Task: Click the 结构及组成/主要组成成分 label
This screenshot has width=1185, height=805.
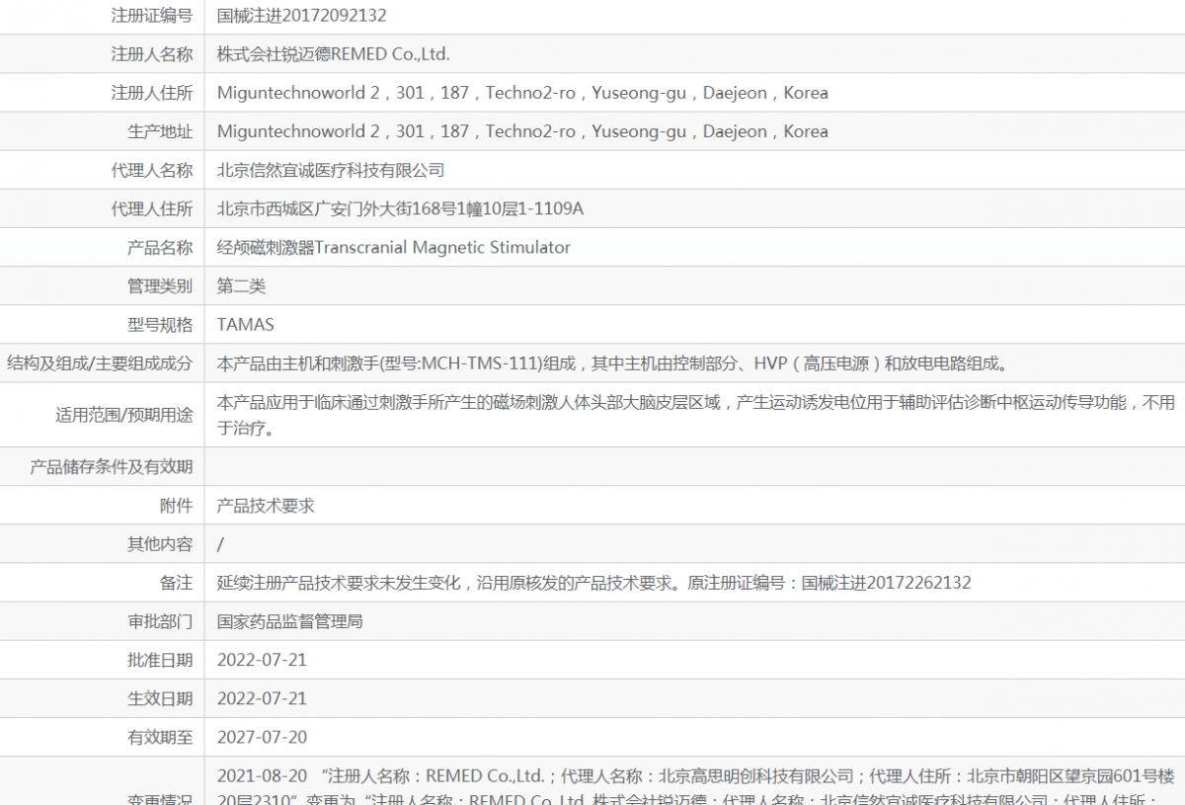Action: pyautogui.click(x=100, y=363)
